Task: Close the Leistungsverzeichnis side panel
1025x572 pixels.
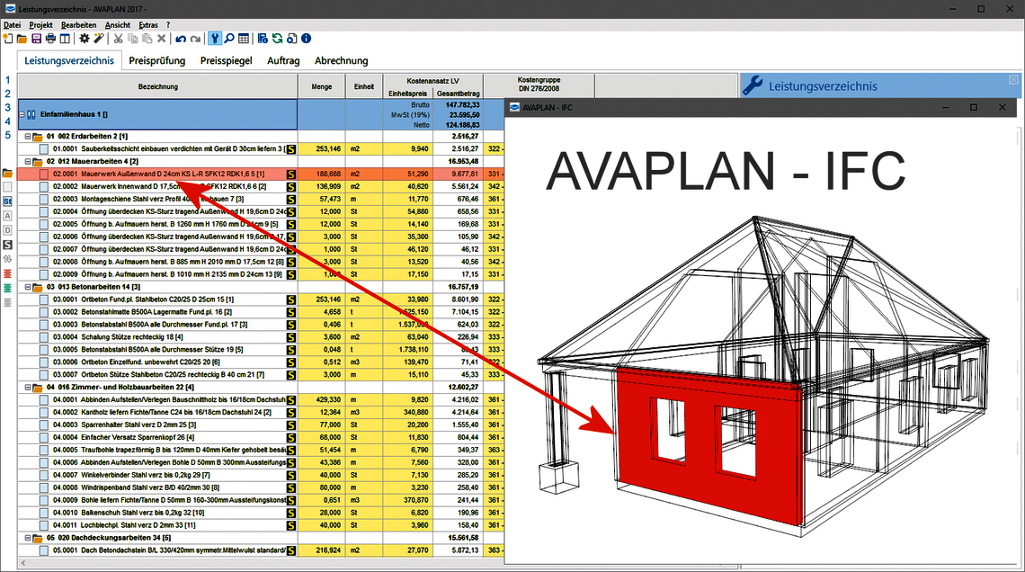Action: point(1013,80)
